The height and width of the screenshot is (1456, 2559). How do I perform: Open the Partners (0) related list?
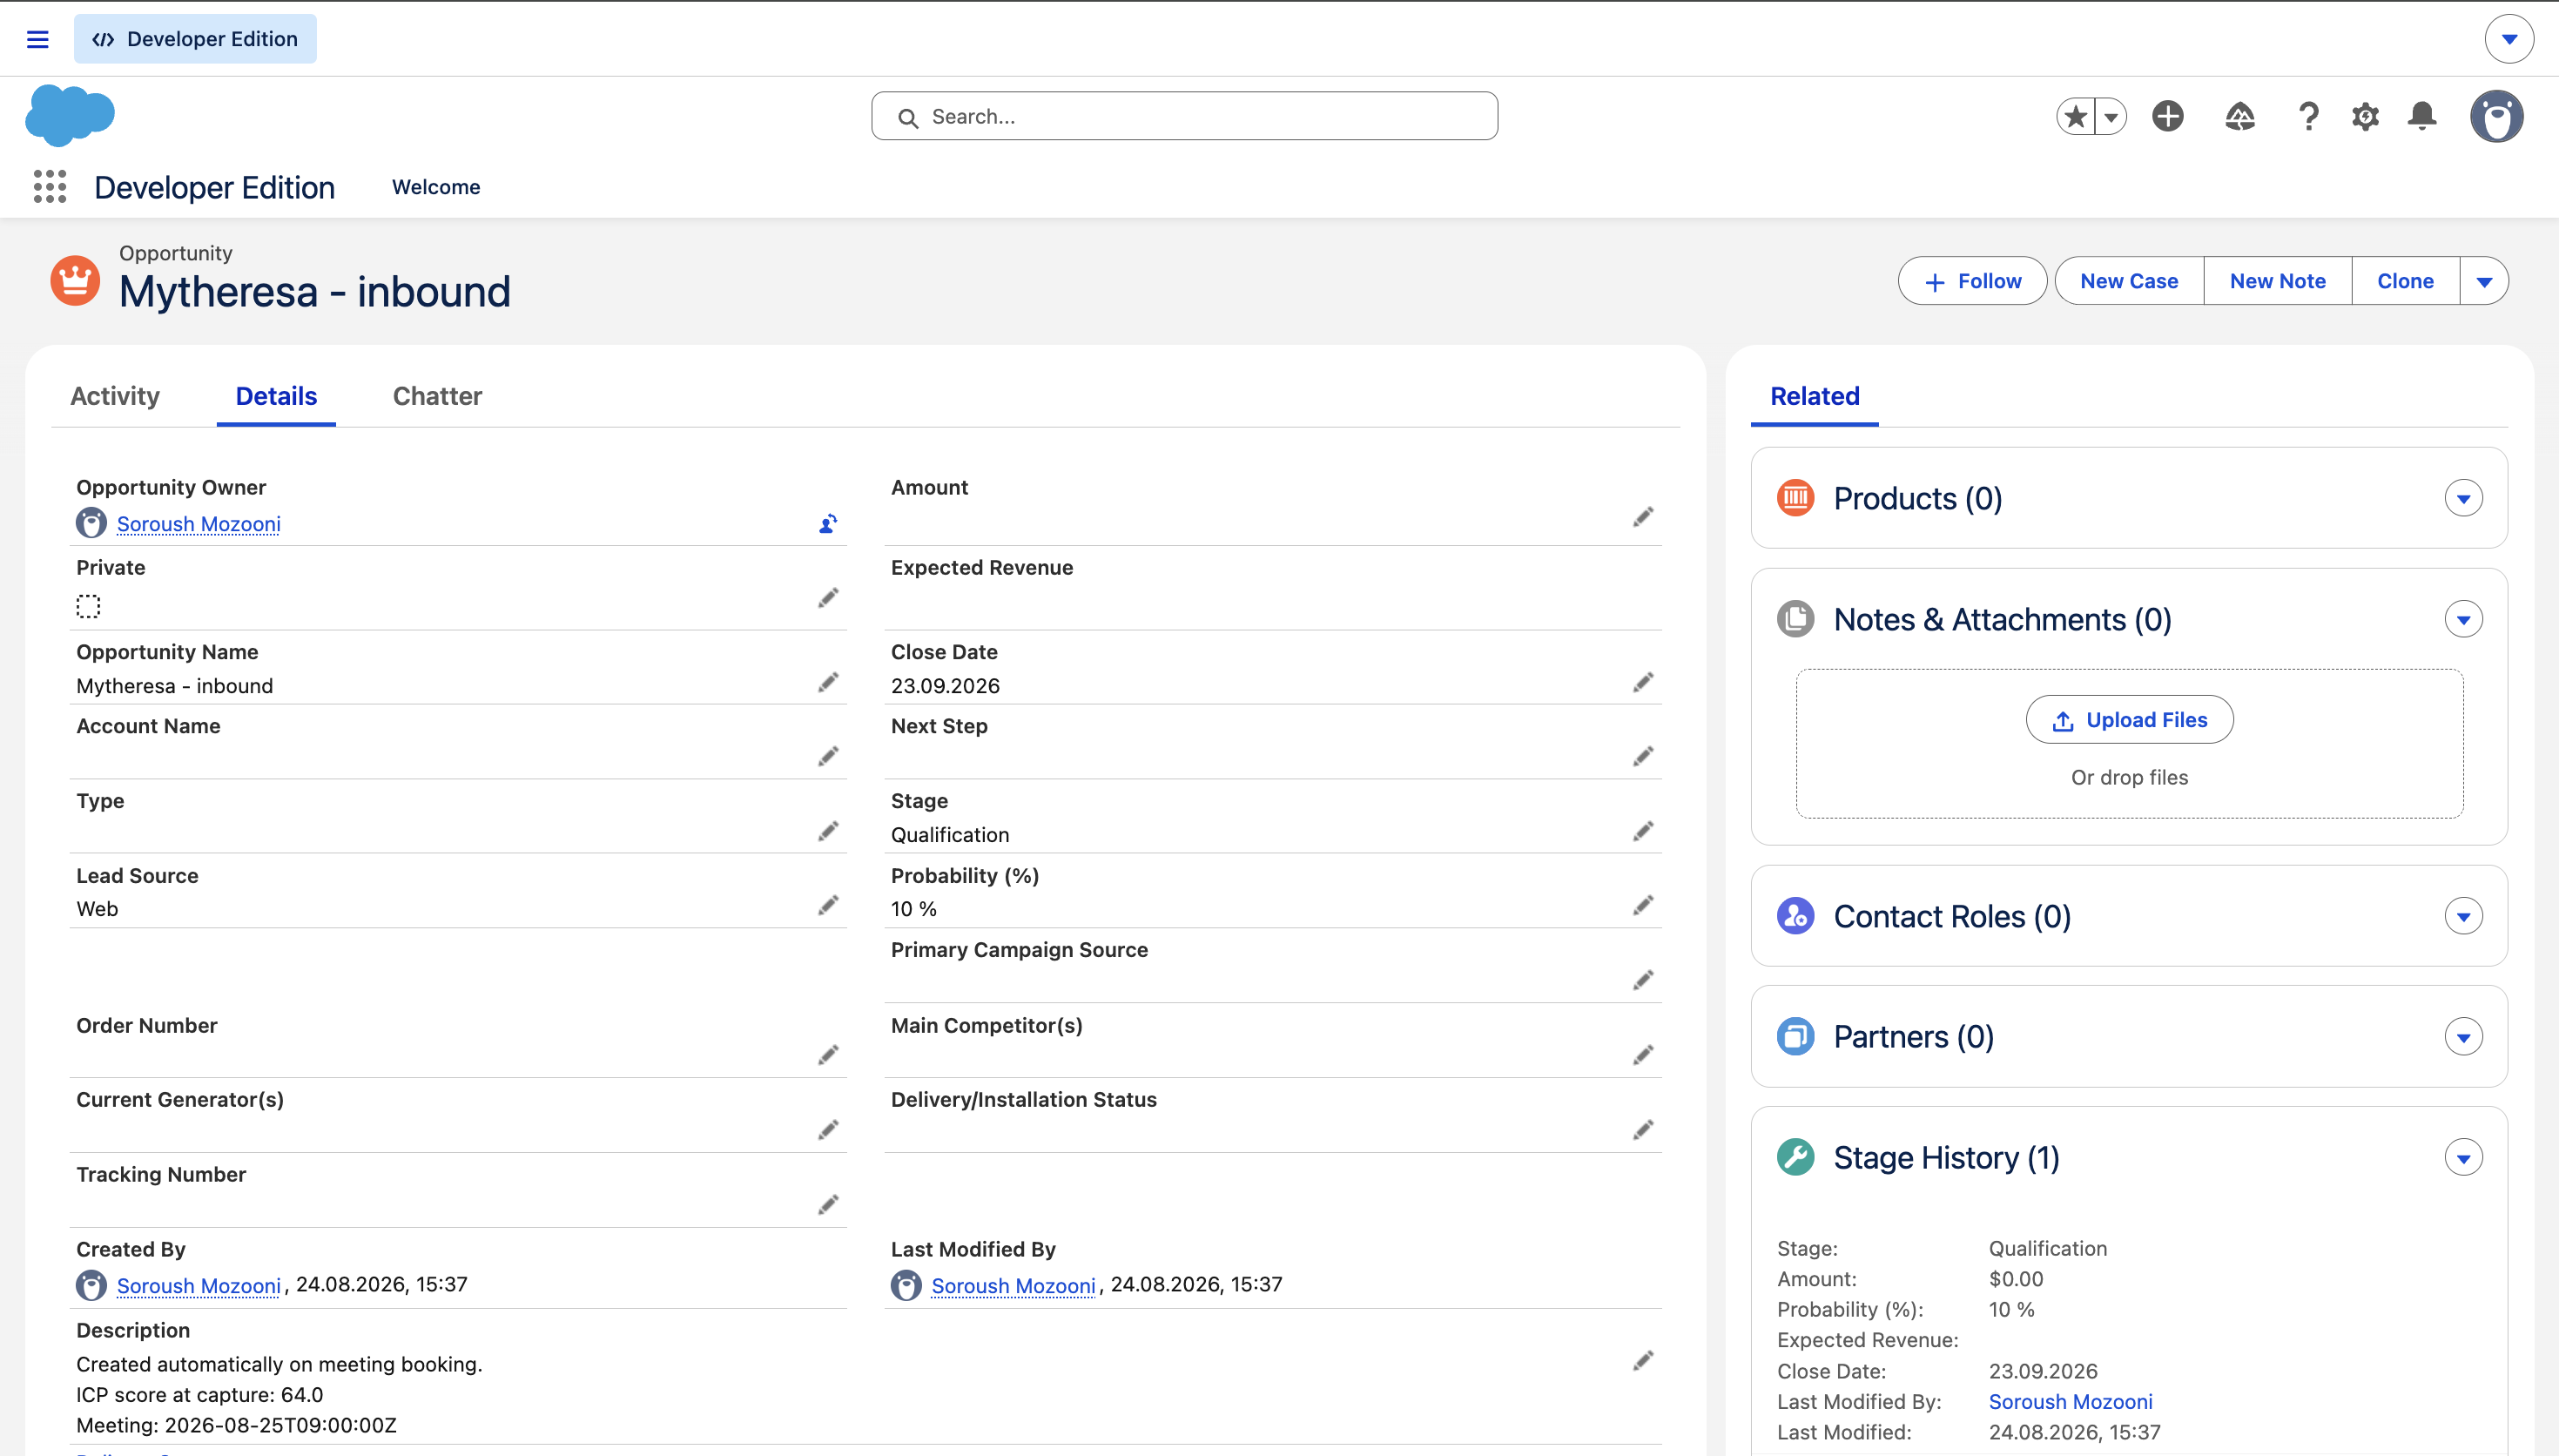1913,1037
